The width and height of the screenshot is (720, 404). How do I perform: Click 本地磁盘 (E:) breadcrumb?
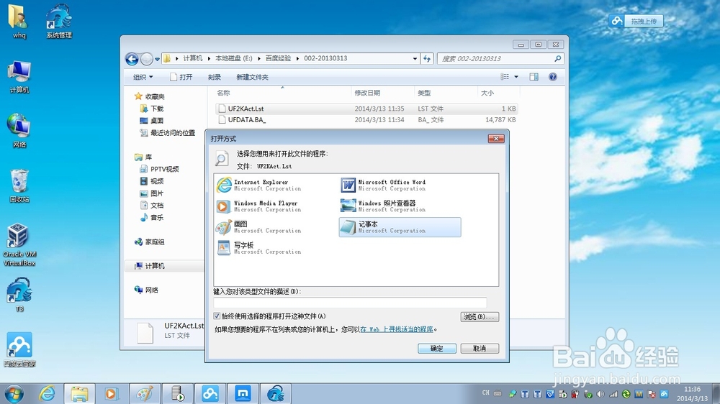click(234, 58)
